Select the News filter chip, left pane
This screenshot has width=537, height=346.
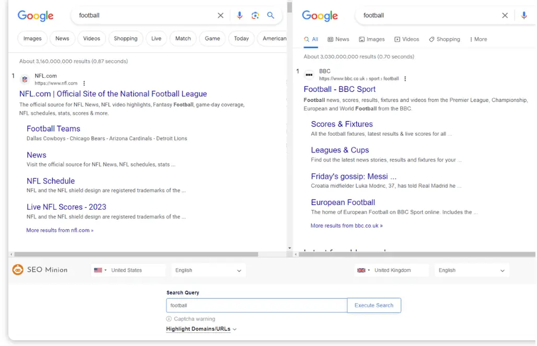point(62,39)
